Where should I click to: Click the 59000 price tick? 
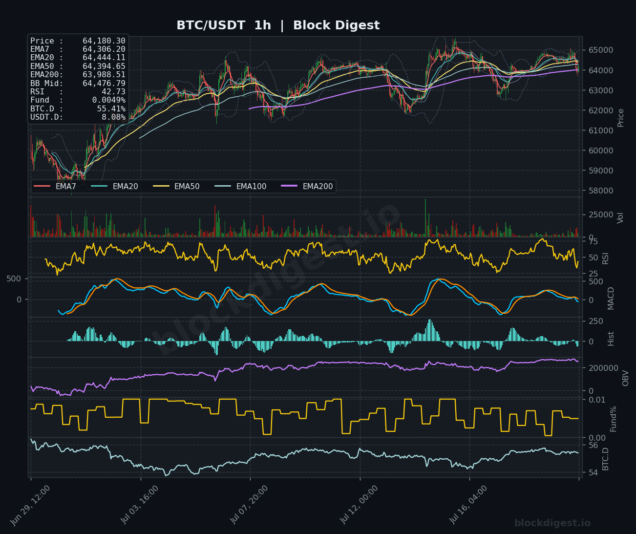[x=601, y=171]
